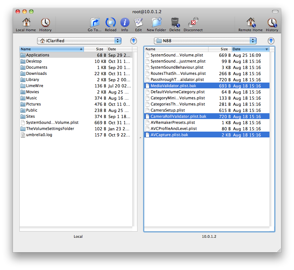Click the Local Home toolbar icon

26,23
